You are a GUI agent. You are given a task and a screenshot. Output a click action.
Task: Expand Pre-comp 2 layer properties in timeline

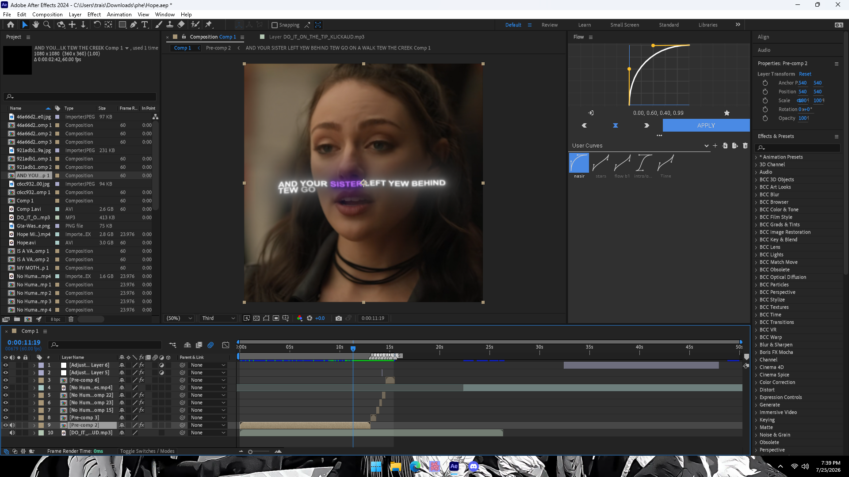(34, 425)
